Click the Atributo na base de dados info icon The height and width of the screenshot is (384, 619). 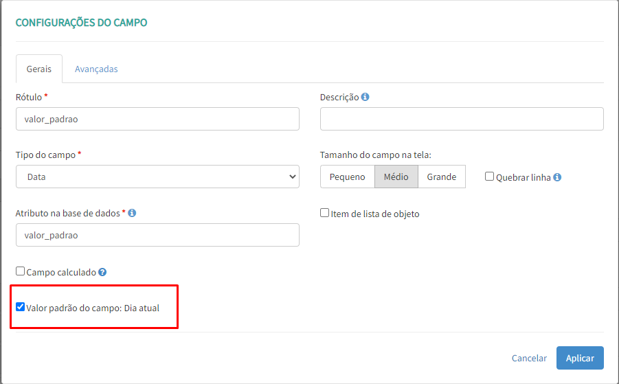(x=132, y=213)
